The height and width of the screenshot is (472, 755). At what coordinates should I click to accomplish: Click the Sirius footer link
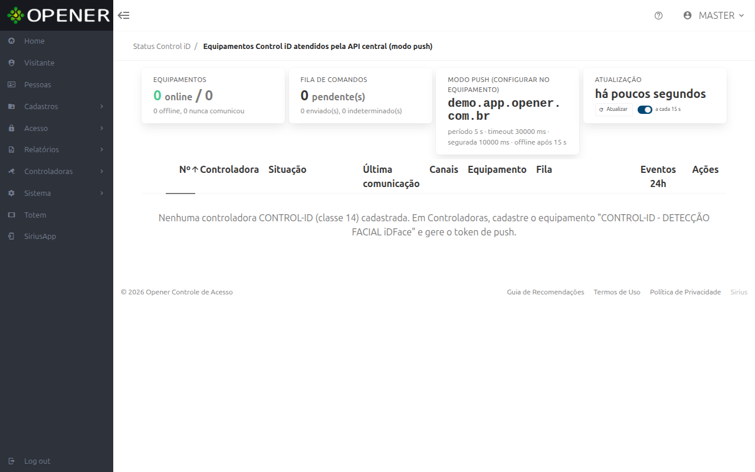[738, 292]
